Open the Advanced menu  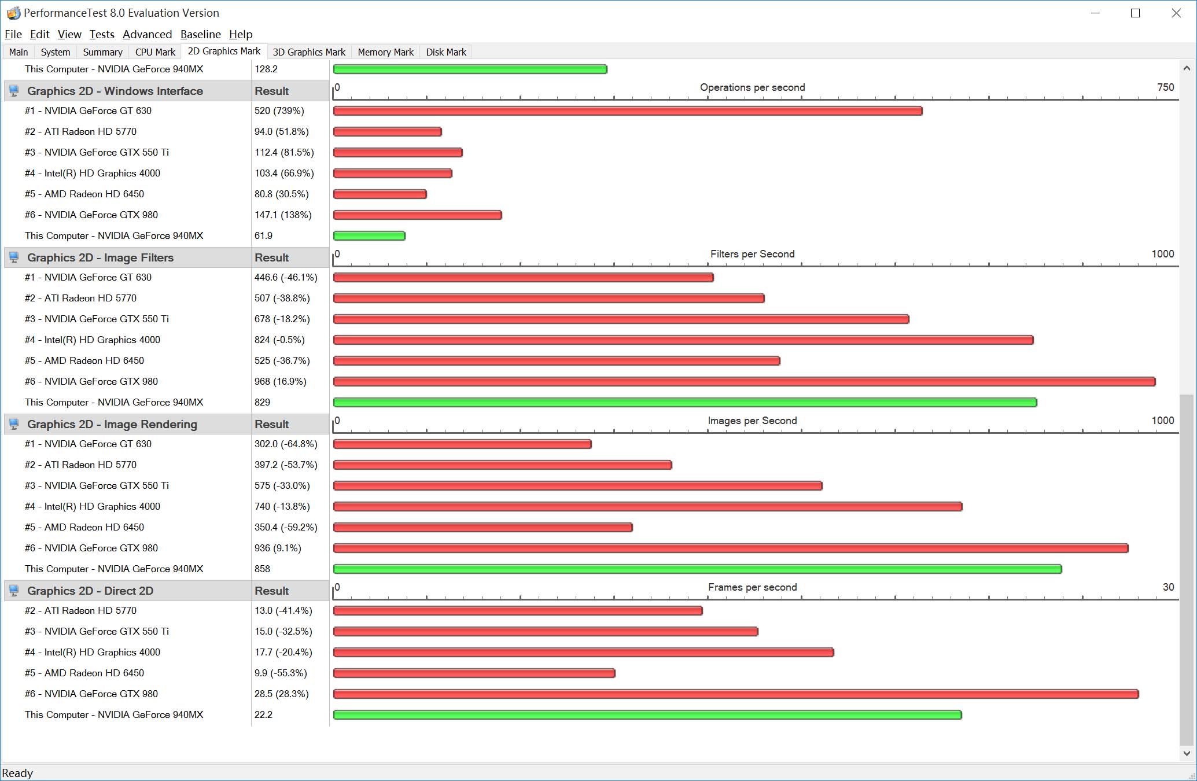(x=147, y=34)
